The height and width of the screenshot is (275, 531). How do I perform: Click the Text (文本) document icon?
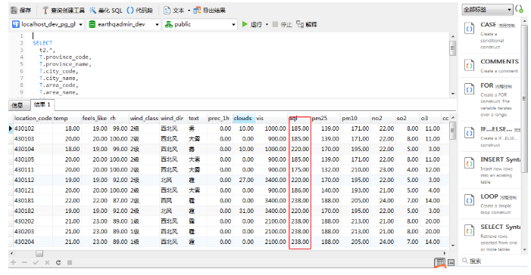point(167,11)
